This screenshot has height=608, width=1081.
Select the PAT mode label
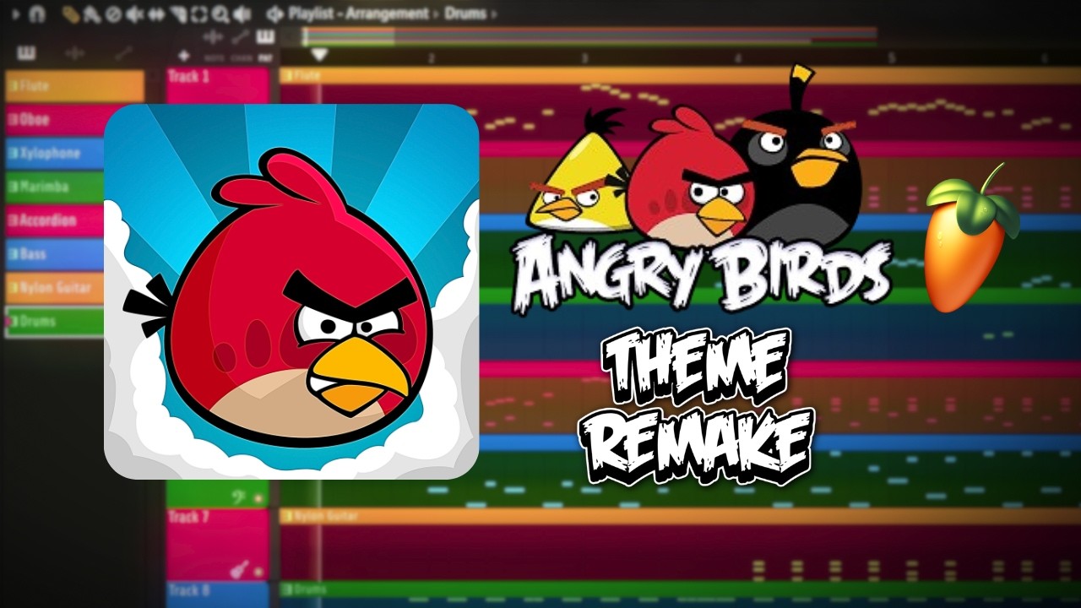coord(264,58)
